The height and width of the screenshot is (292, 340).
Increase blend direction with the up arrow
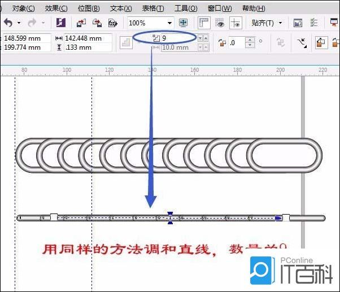pos(250,40)
